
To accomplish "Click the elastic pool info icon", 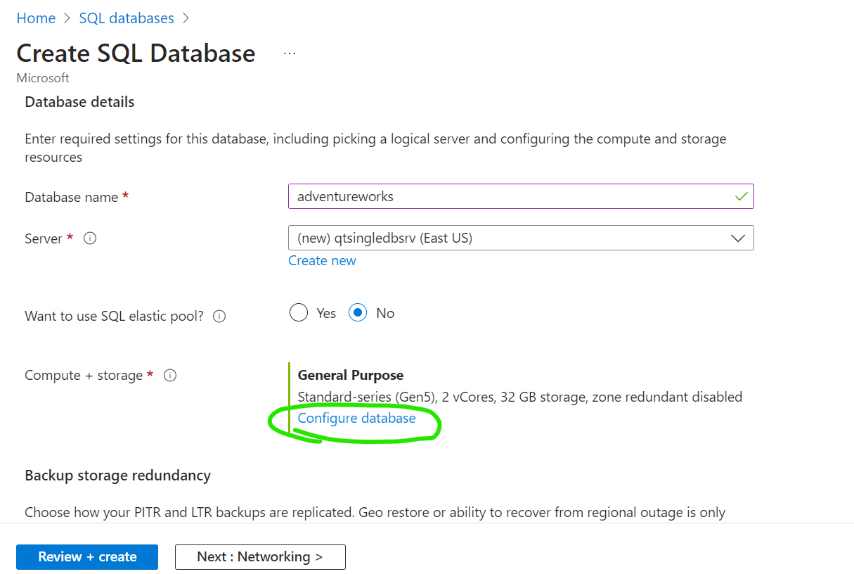I will [x=219, y=317].
